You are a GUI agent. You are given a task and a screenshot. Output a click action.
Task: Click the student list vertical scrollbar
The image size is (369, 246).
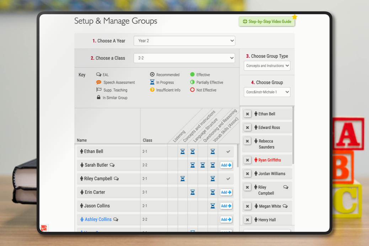[237, 153]
